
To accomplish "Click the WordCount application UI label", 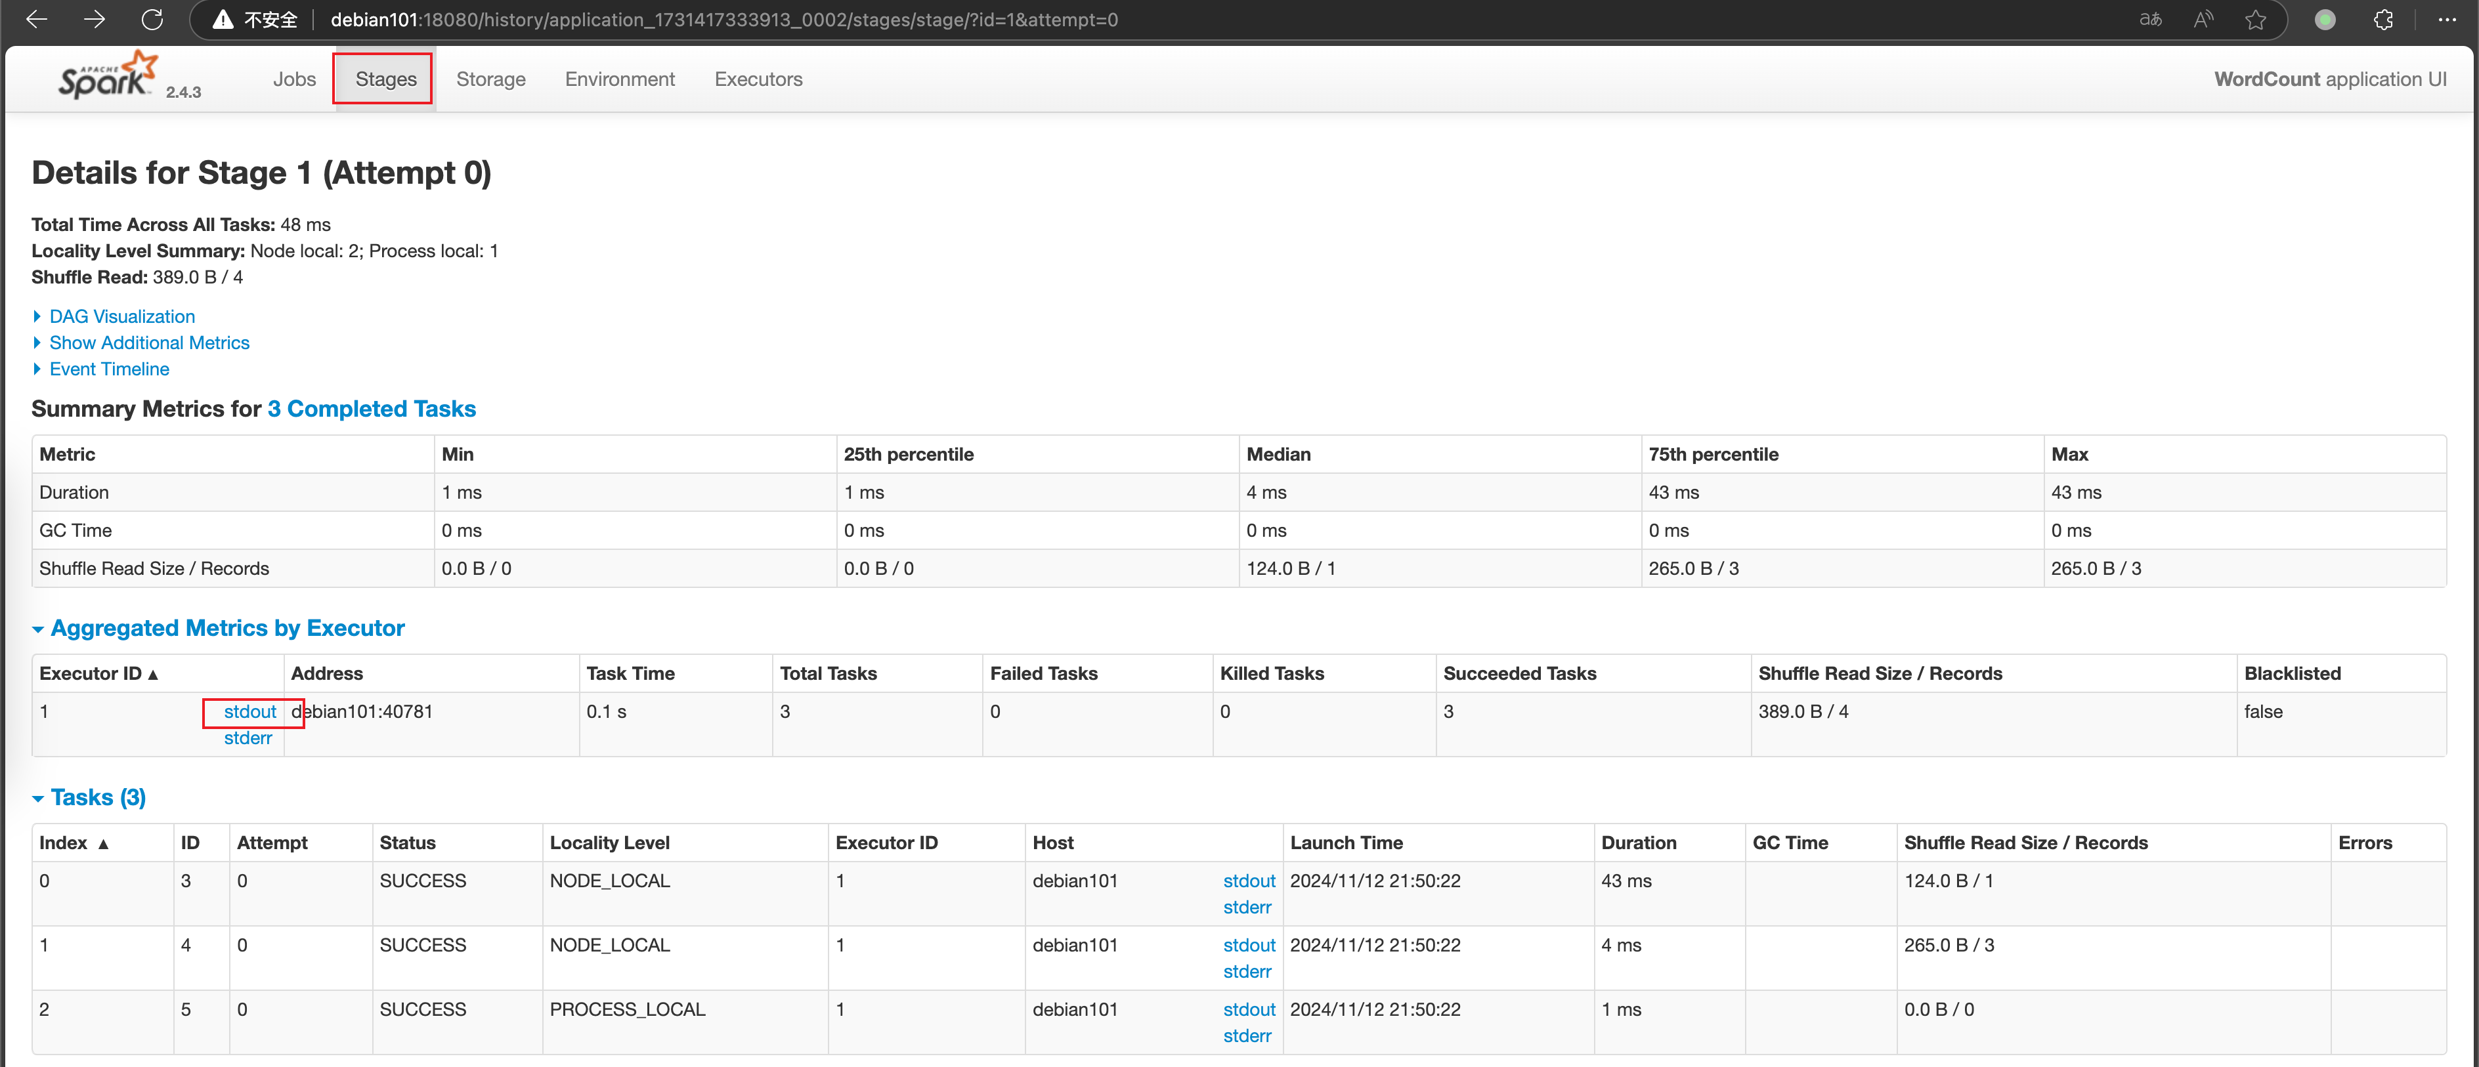I will 2330,79.
